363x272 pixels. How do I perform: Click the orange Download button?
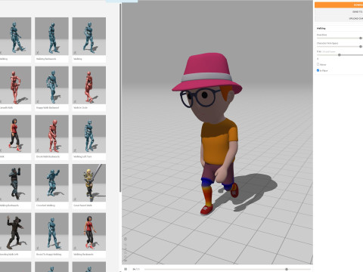[339, 5]
